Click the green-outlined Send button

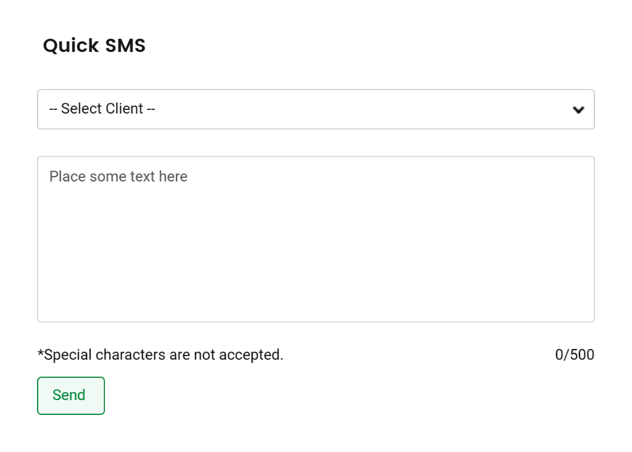tap(70, 395)
